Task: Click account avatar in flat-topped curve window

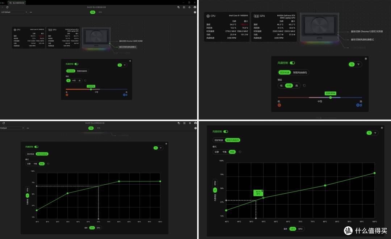Action: [x=195, y=123]
